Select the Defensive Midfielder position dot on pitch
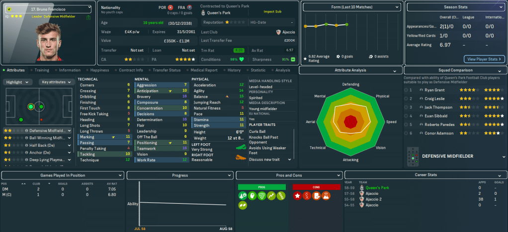508x232 pixels. click(x=31, y=107)
